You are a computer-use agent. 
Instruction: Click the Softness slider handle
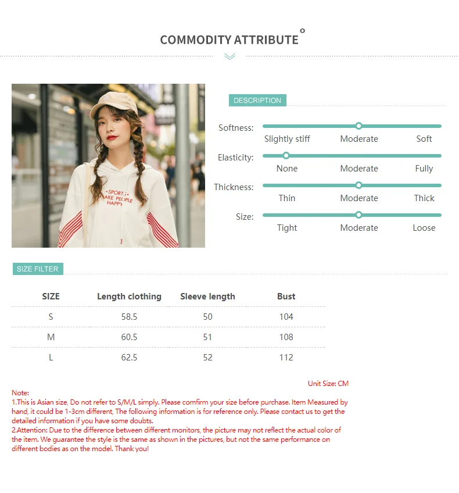tap(358, 126)
